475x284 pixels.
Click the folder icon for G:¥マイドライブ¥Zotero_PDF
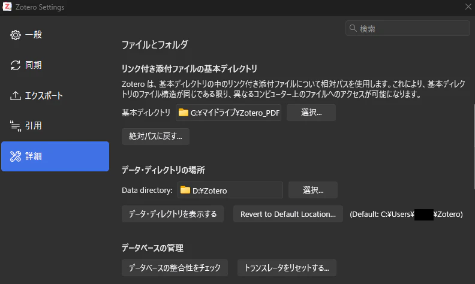pyautogui.click(x=184, y=112)
